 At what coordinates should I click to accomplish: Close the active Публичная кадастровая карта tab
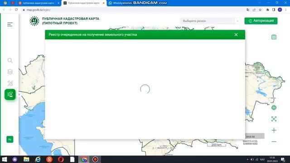tap(104, 3)
